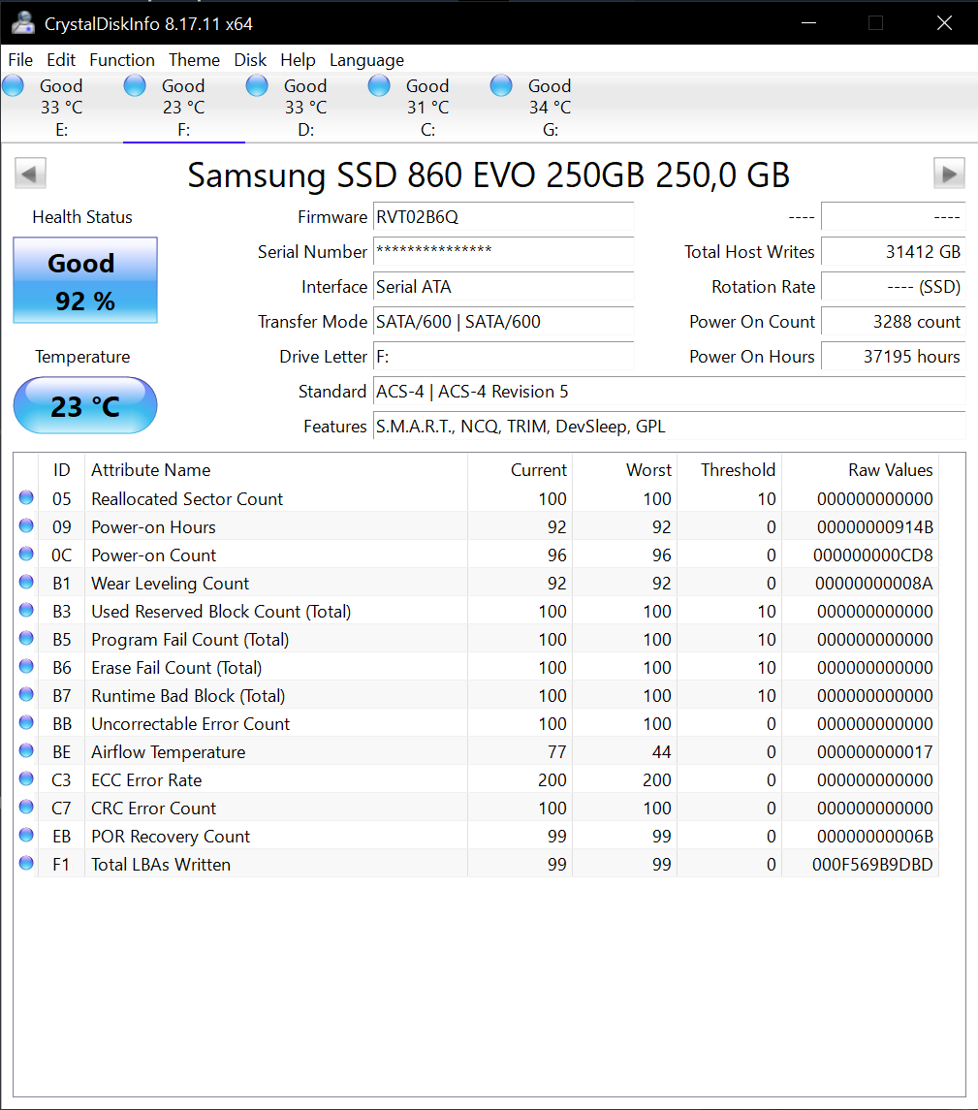Select disk F: status orb
978x1110 pixels.
pyautogui.click(x=135, y=85)
